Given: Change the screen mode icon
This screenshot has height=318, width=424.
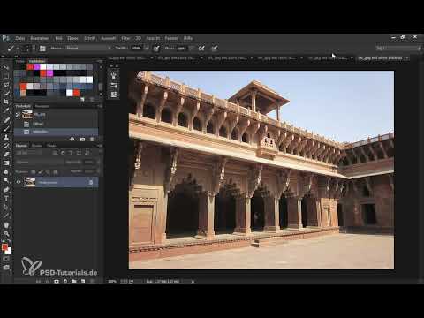Looking at the screenshot, I should (6, 268).
